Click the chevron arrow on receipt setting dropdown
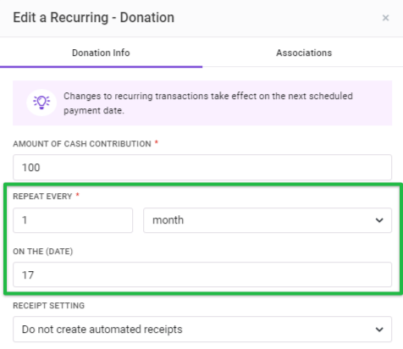The image size is (403, 349). 379,330
